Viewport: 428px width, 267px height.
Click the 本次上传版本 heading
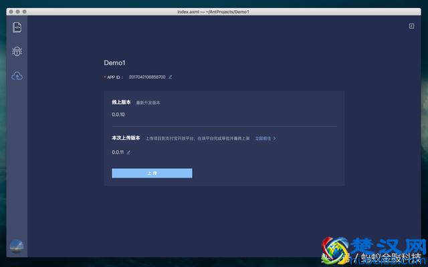tap(126, 138)
